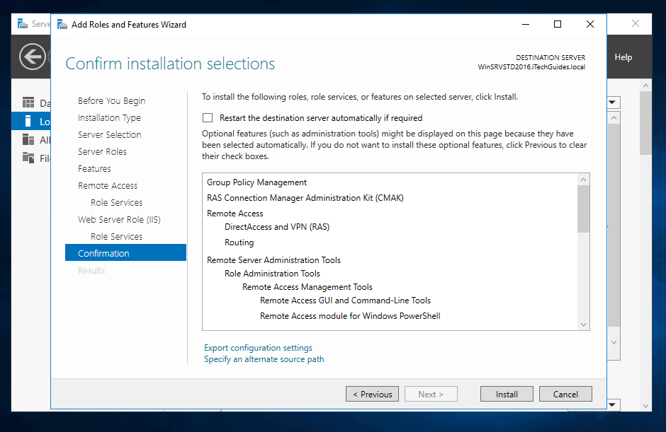The height and width of the screenshot is (432, 666).
Task: Open Export configuration settings
Action: (258, 348)
